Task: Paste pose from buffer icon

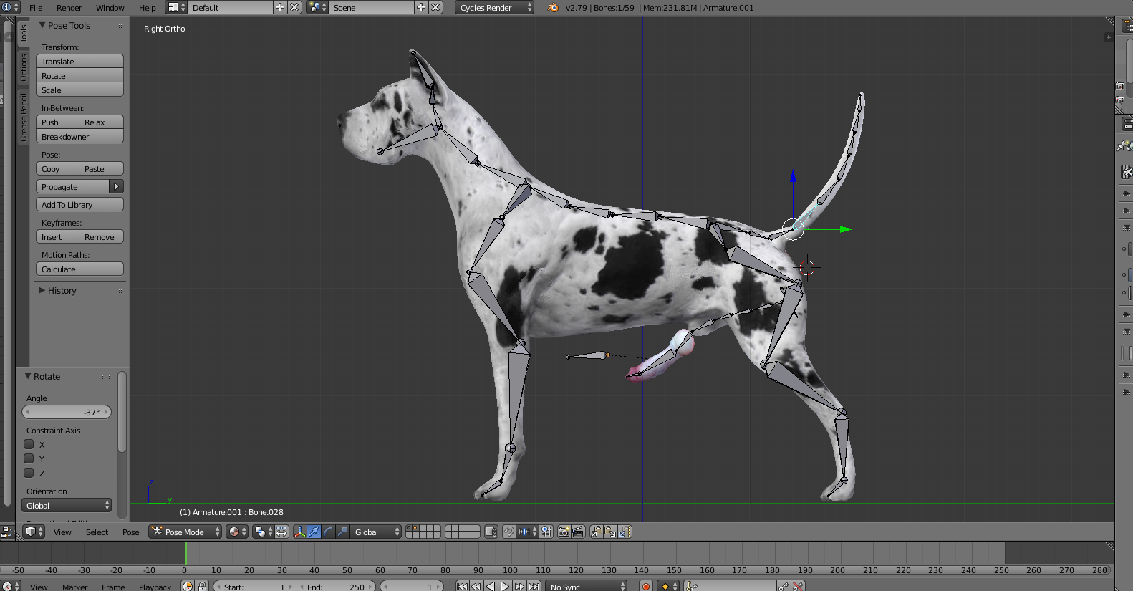Action: pyautogui.click(x=610, y=532)
